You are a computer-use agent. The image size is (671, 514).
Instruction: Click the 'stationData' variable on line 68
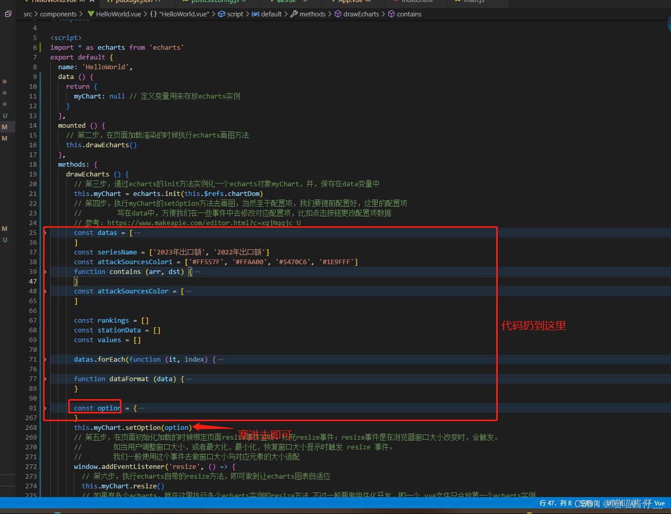point(119,330)
